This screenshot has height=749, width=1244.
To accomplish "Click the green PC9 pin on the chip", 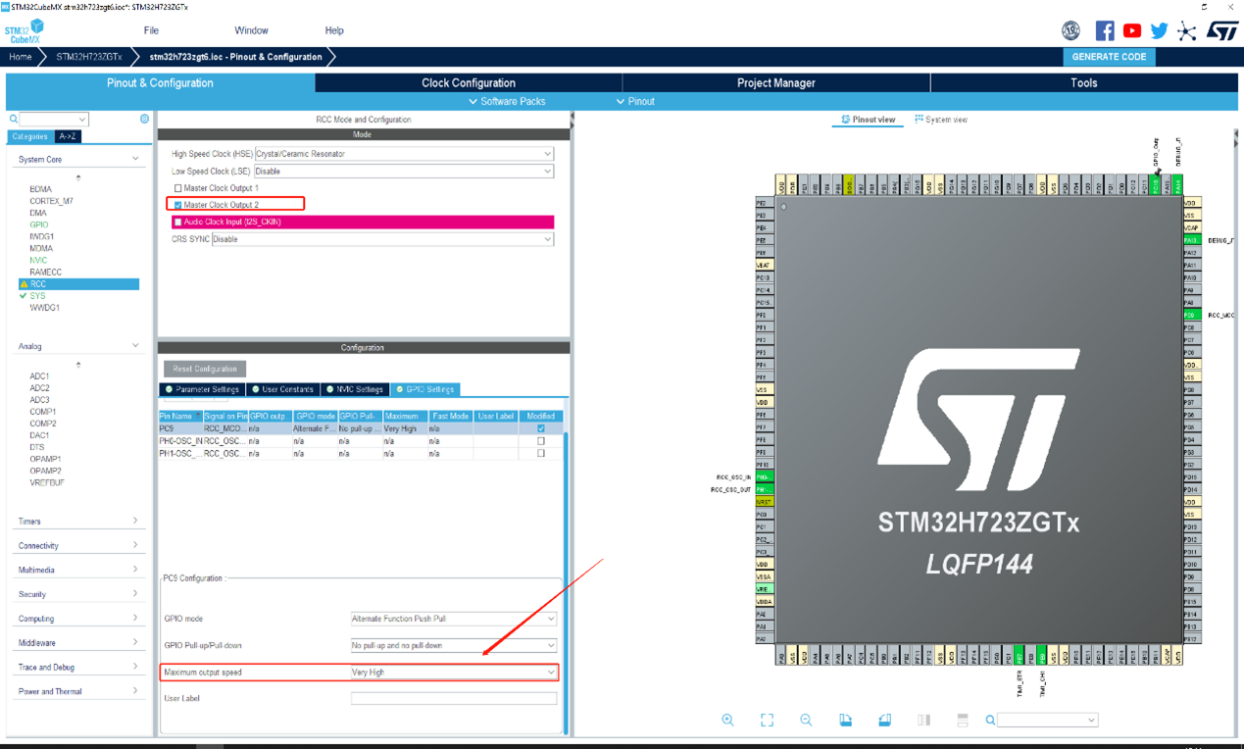I will pos(1190,316).
